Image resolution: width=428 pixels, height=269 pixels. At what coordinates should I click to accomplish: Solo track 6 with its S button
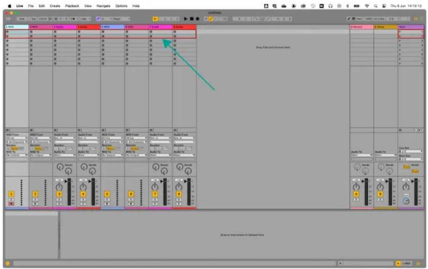point(131,200)
